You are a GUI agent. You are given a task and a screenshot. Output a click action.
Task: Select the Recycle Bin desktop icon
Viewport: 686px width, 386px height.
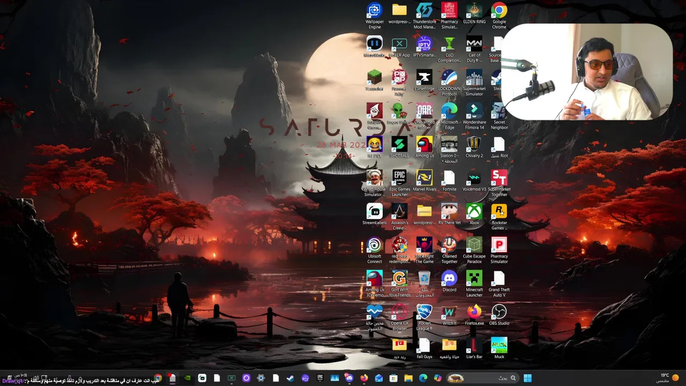pos(424,284)
